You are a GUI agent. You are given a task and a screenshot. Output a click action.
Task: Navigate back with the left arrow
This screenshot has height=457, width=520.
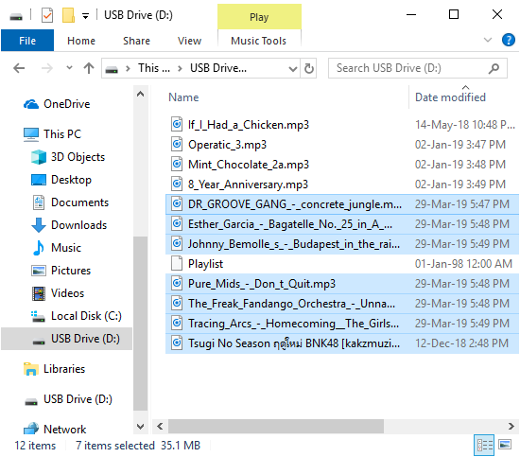[19, 68]
